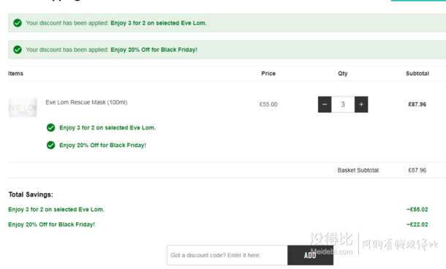Click check icon beside item's 20% Off offer
Viewport: 446px width, 269px height.
coord(50,145)
